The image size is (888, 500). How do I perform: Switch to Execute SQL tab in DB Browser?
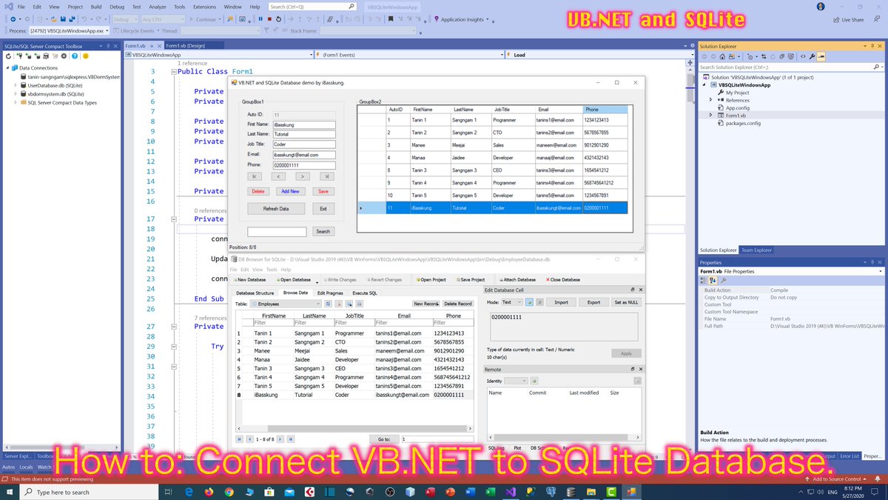point(365,293)
